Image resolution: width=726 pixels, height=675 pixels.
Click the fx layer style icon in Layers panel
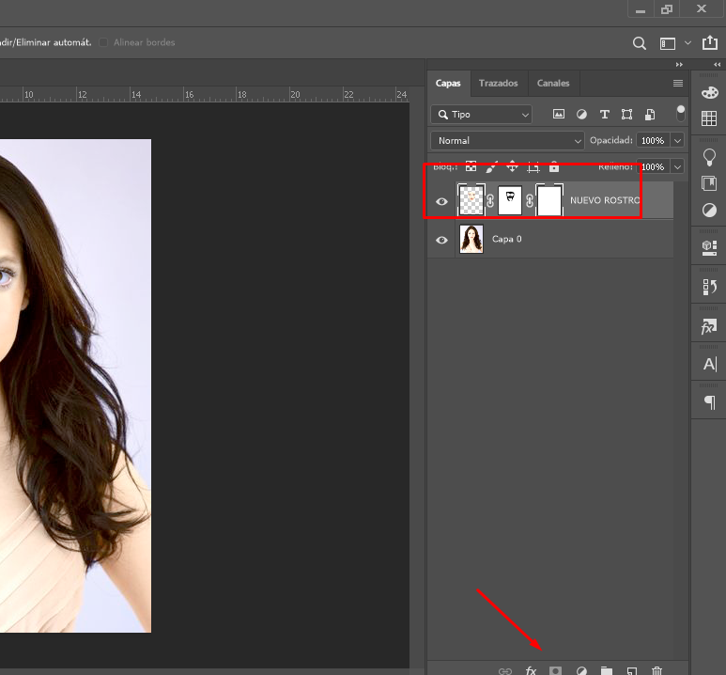click(x=531, y=670)
